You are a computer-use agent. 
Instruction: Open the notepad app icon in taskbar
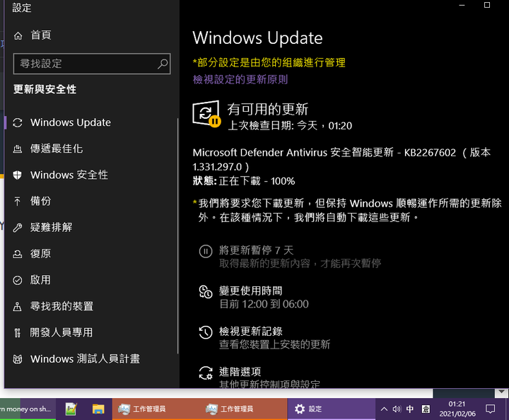(71, 409)
